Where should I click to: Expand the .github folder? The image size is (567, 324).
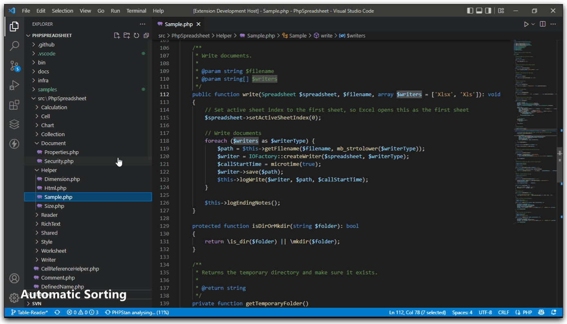click(x=88, y=44)
